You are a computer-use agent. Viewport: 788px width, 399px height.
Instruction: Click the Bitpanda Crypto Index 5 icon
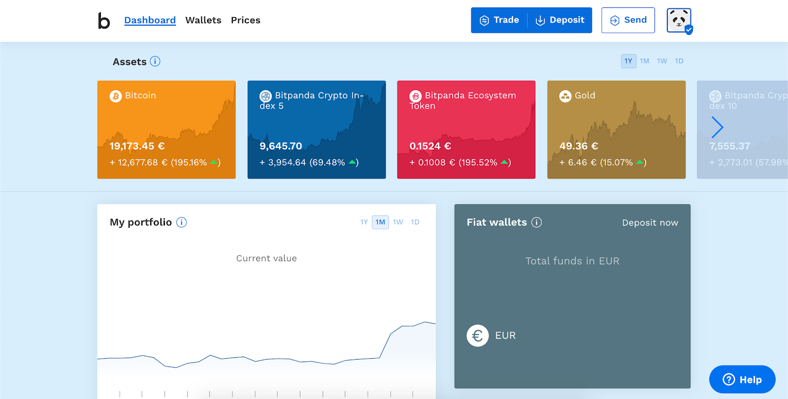click(x=265, y=96)
